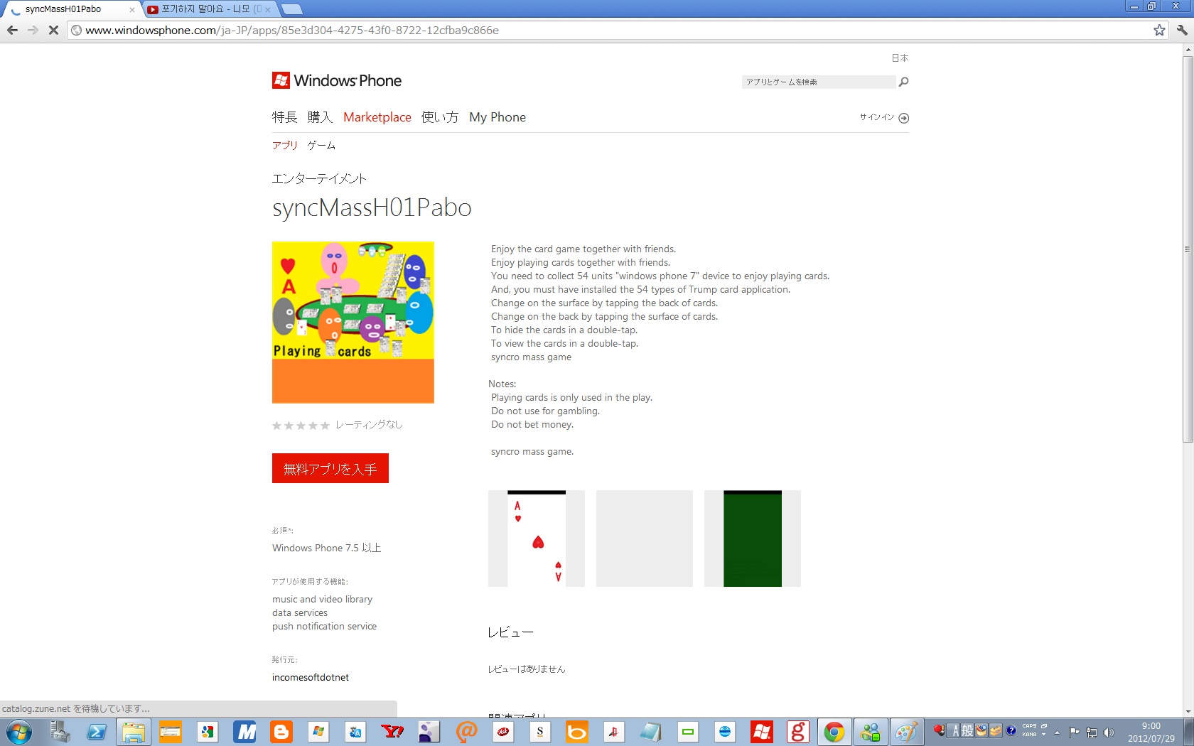The width and height of the screenshot is (1194, 746).
Task: Click the browser forward arrow
Action: (33, 30)
